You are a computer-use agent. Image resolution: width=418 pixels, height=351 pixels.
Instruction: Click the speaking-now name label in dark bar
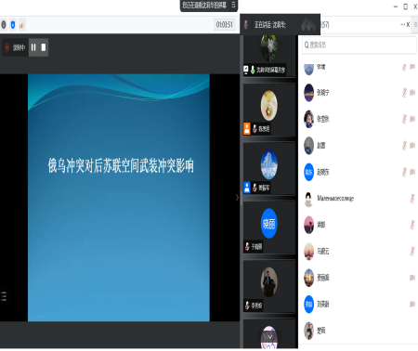pyautogui.click(x=270, y=25)
